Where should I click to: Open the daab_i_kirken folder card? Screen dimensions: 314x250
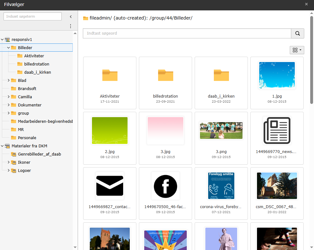tap(221, 83)
